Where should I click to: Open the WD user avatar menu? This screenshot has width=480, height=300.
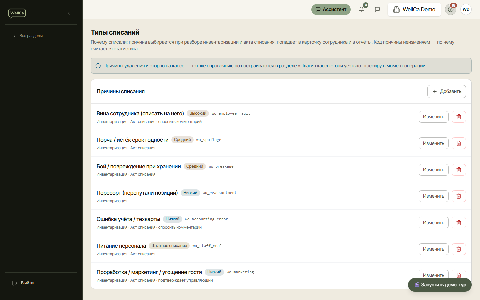coord(466,9)
